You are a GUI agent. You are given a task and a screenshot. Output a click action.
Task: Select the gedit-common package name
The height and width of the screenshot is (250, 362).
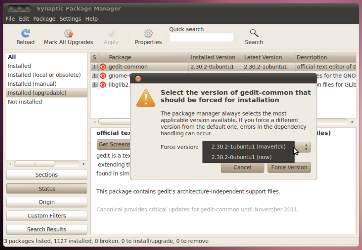pos(128,67)
